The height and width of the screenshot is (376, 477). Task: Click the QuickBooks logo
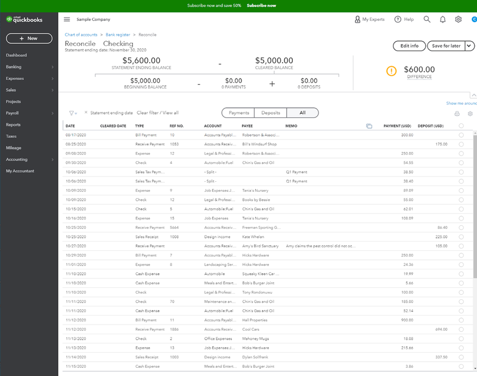click(24, 20)
